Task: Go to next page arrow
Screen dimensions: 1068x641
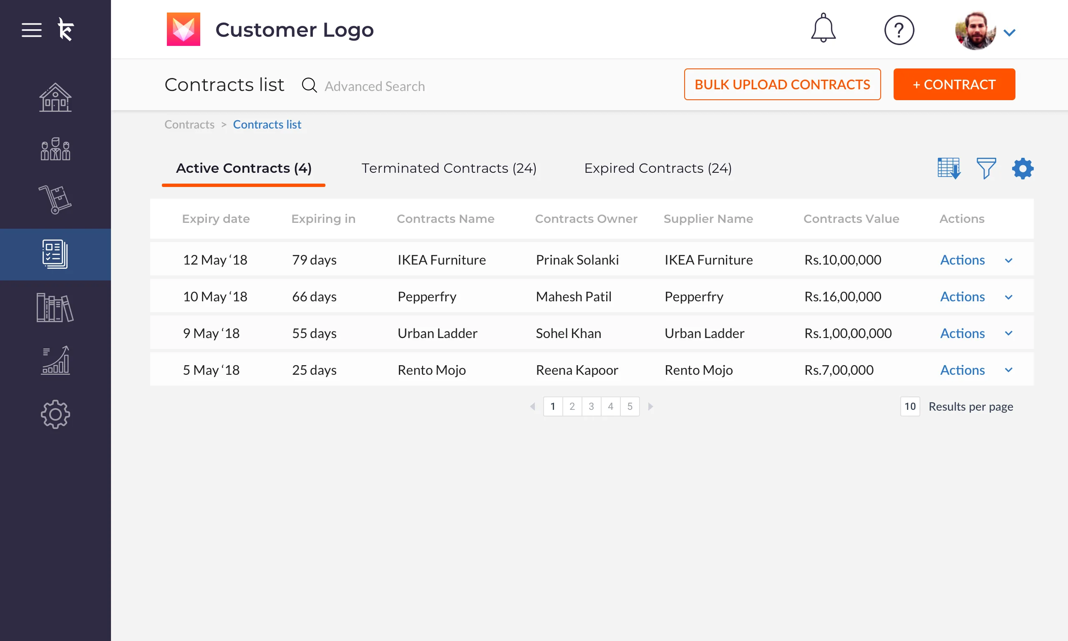Action: 650,406
